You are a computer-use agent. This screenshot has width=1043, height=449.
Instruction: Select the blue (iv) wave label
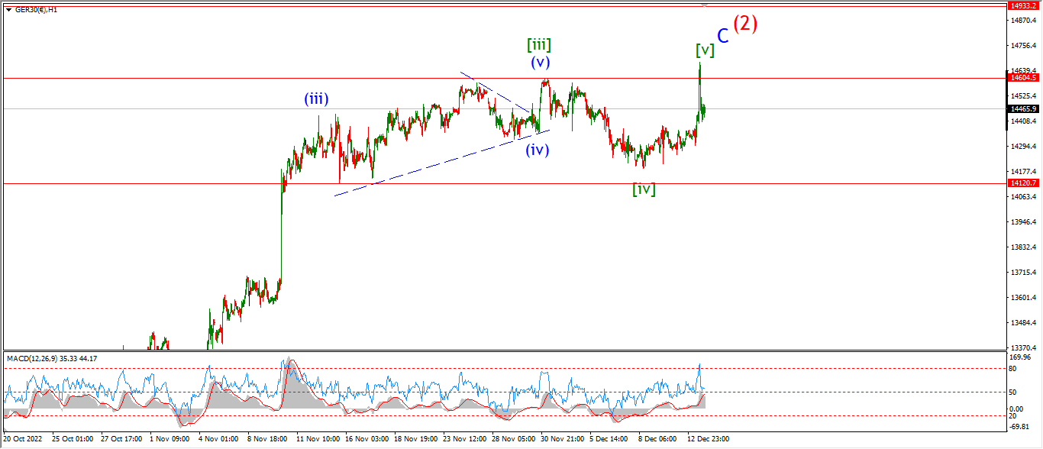[x=538, y=150]
